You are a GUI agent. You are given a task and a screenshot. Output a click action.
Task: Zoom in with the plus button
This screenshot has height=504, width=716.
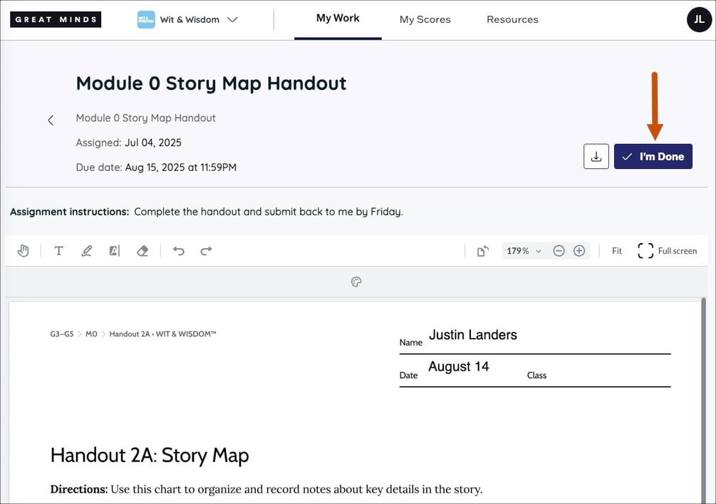[x=579, y=251]
